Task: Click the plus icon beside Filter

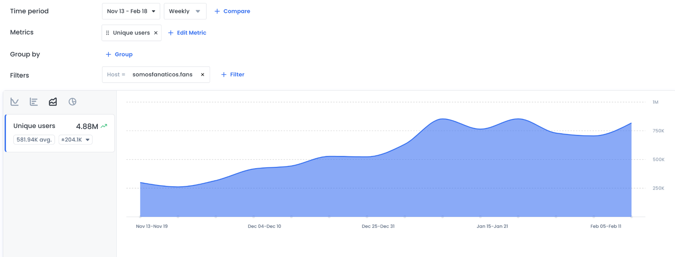Action: [x=224, y=75]
